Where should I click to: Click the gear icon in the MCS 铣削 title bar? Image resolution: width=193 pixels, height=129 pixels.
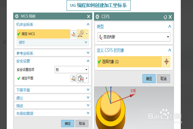pyautogui.click(x=17, y=16)
